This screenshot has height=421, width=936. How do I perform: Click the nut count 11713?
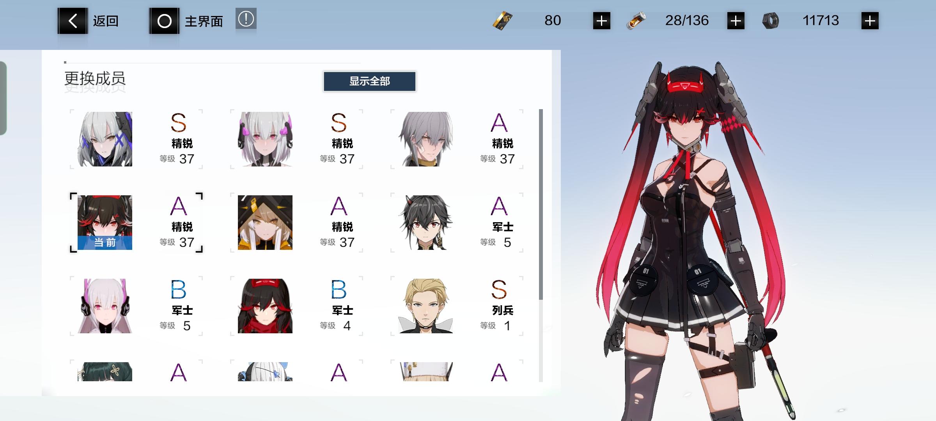click(821, 20)
